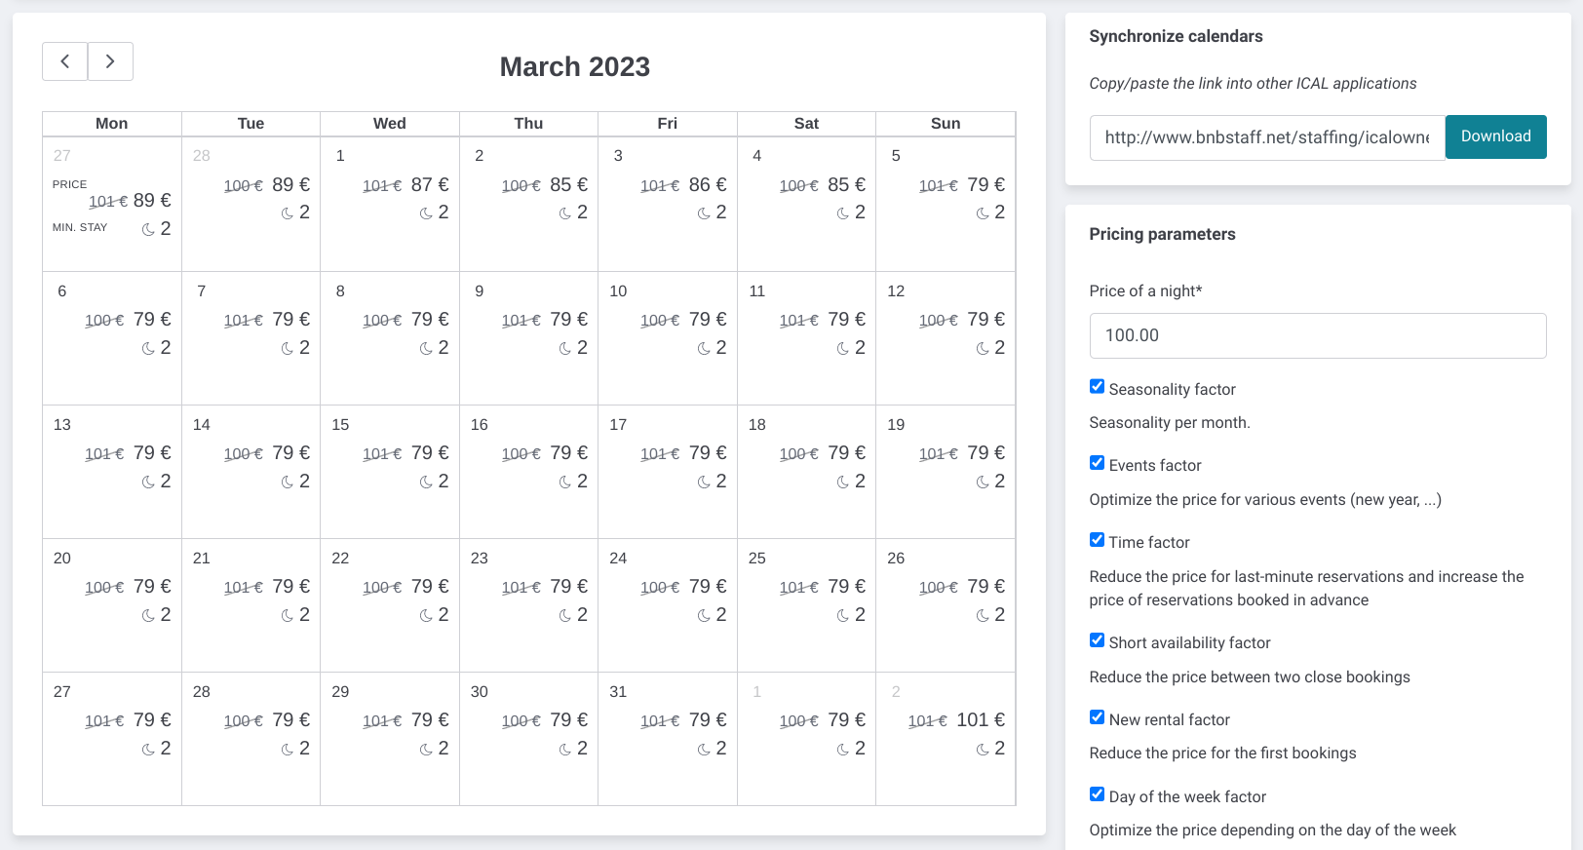Click the next month arrow
The height and width of the screenshot is (850, 1583).
coord(110,61)
